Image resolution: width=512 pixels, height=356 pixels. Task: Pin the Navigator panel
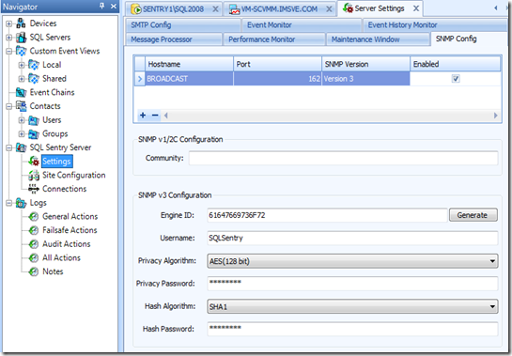(102, 6)
